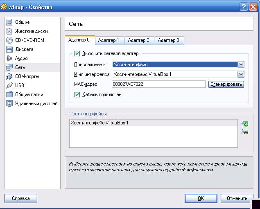Open the Общие папки folder icon
Image resolution: width=260 pixels, height=209 pixels.
point(9,94)
